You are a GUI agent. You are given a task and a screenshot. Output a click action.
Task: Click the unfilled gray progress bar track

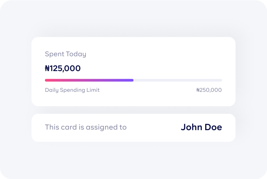[177, 80]
